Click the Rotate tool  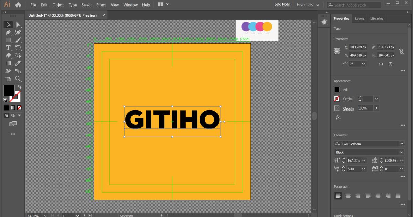pyautogui.click(x=18, y=48)
